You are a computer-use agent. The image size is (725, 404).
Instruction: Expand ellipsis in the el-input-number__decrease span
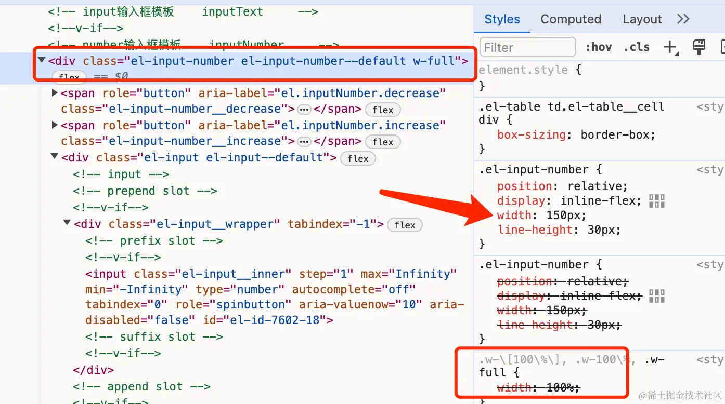[304, 110]
